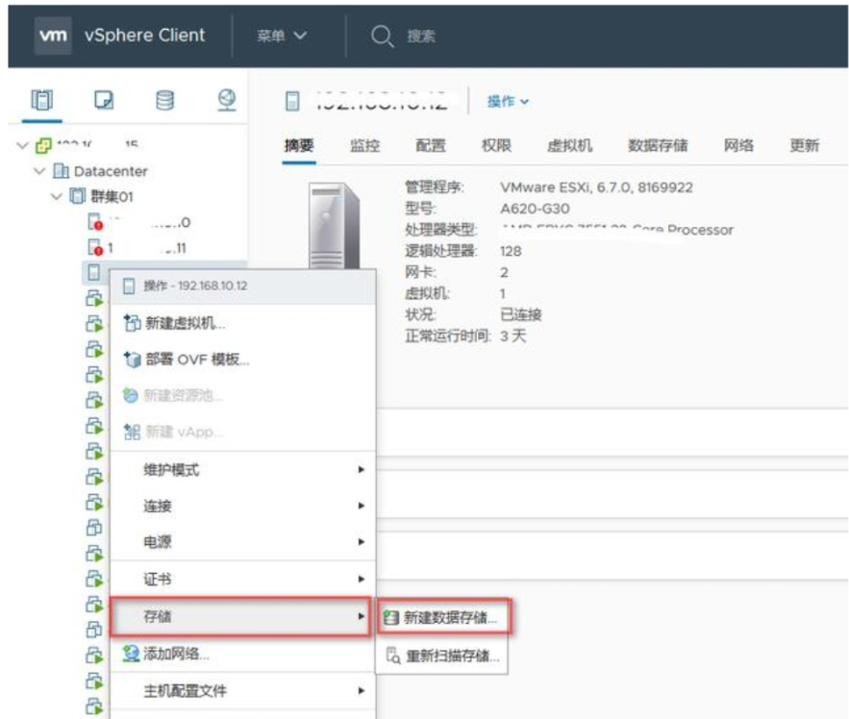The width and height of the screenshot is (849, 719).
Task: Collapse the vCenter root node
Action: [x=22, y=146]
